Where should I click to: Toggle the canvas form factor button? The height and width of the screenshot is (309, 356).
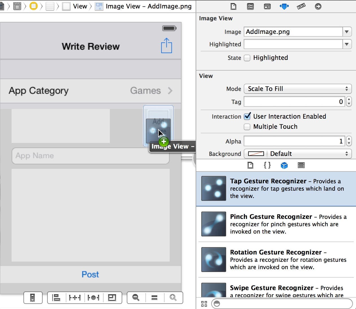click(x=33, y=297)
